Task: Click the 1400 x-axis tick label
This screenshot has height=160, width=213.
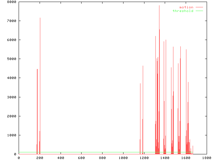Action: coord(165,158)
